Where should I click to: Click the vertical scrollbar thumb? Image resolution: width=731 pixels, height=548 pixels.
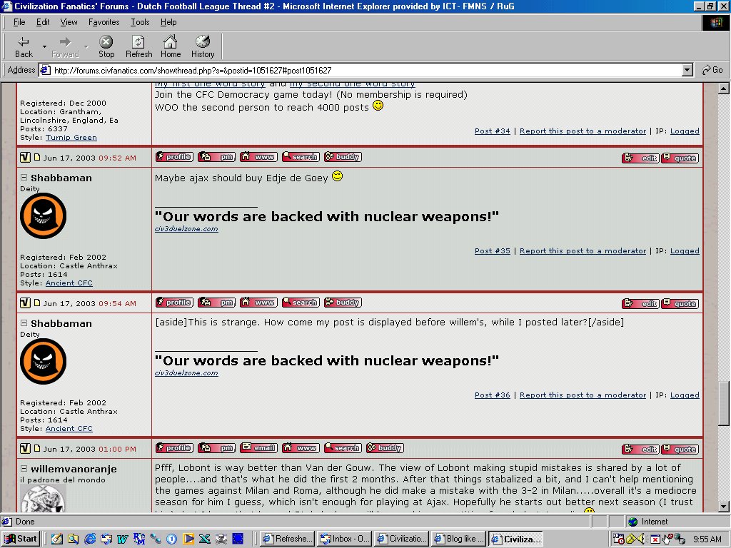tap(724, 403)
